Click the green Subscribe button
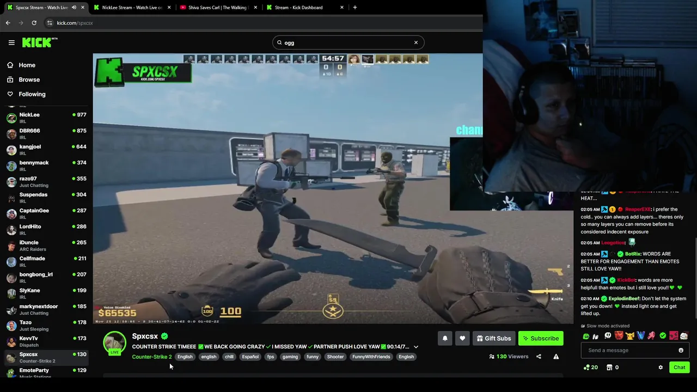Image resolution: width=697 pixels, height=392 pixels. pos(541,339)
